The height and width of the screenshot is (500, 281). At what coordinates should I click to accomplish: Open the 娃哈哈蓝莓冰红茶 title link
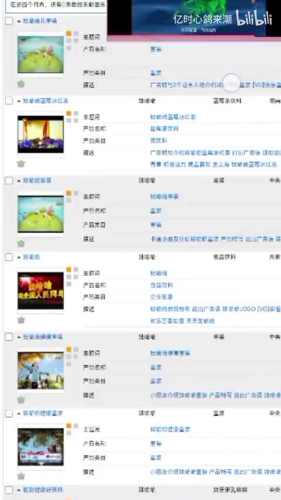pos(46,101)
